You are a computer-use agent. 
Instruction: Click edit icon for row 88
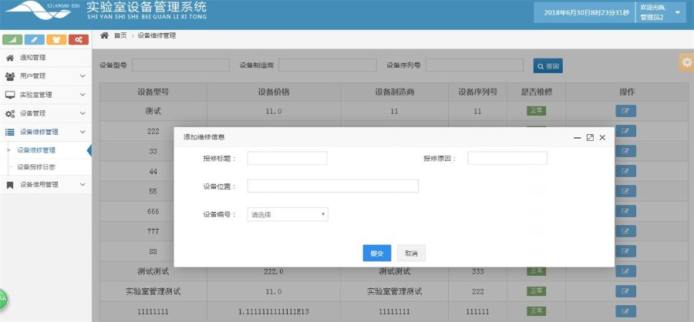click(x=625, y=251)
